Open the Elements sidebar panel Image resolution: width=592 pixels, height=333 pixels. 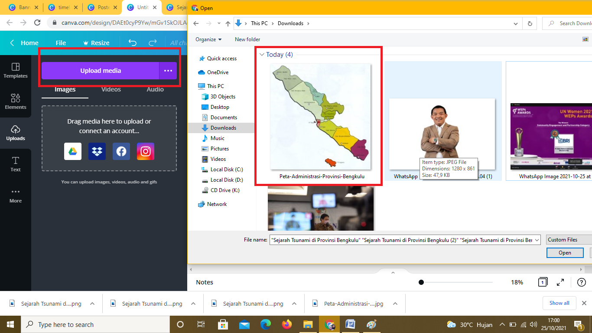tap(16, 101)
